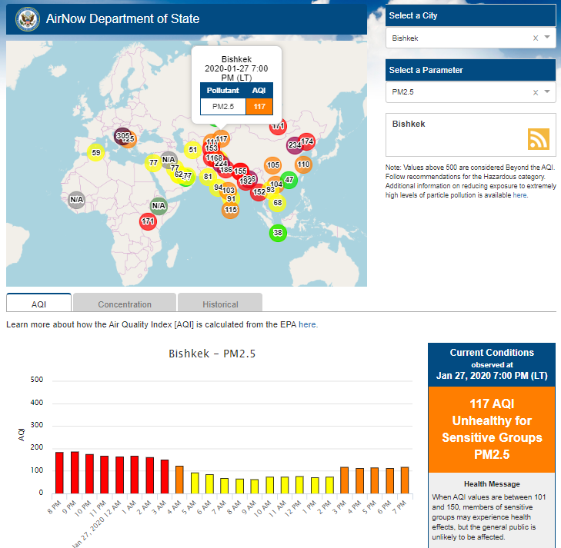Select the orange 110 map marker
Image resolution: width=561 pixels, height=548 pixels.
303,164
